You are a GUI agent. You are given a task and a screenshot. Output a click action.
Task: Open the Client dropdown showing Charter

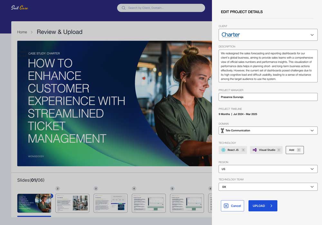point(268,35)
